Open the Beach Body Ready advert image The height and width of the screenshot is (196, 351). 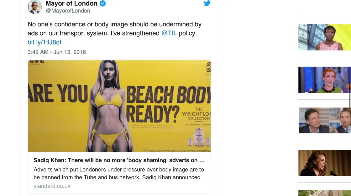(x=119, y=106)
